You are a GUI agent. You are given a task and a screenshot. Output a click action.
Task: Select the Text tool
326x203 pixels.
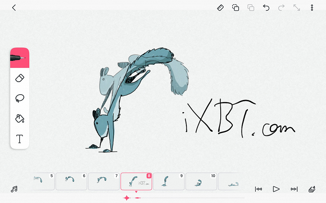coord(20,139)
